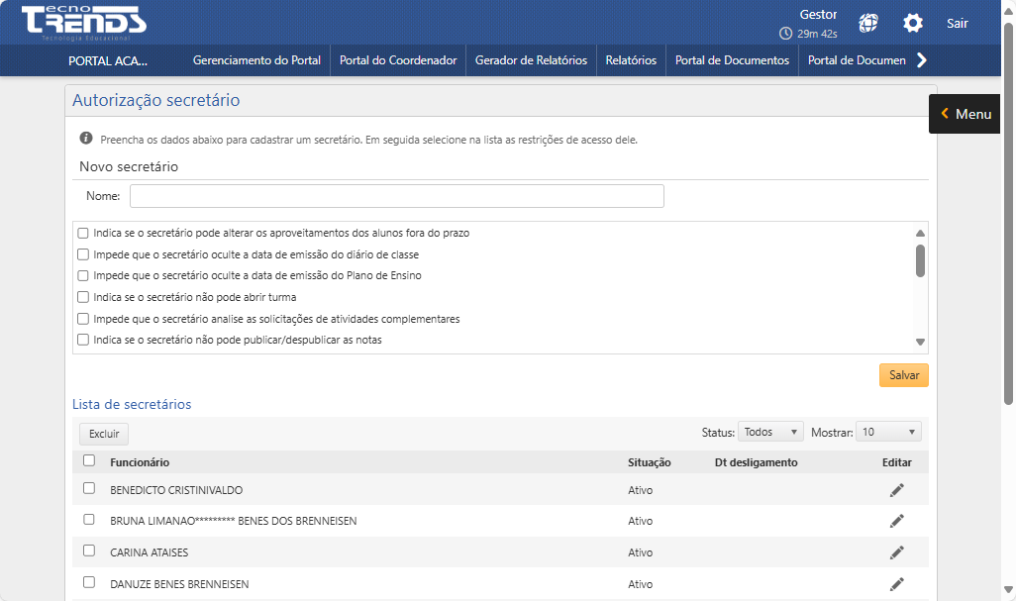Image resolution: width=1016 pixels, height=601 pixels.
Task: Click the TecnoTrends logo
Action: (82, 20)
